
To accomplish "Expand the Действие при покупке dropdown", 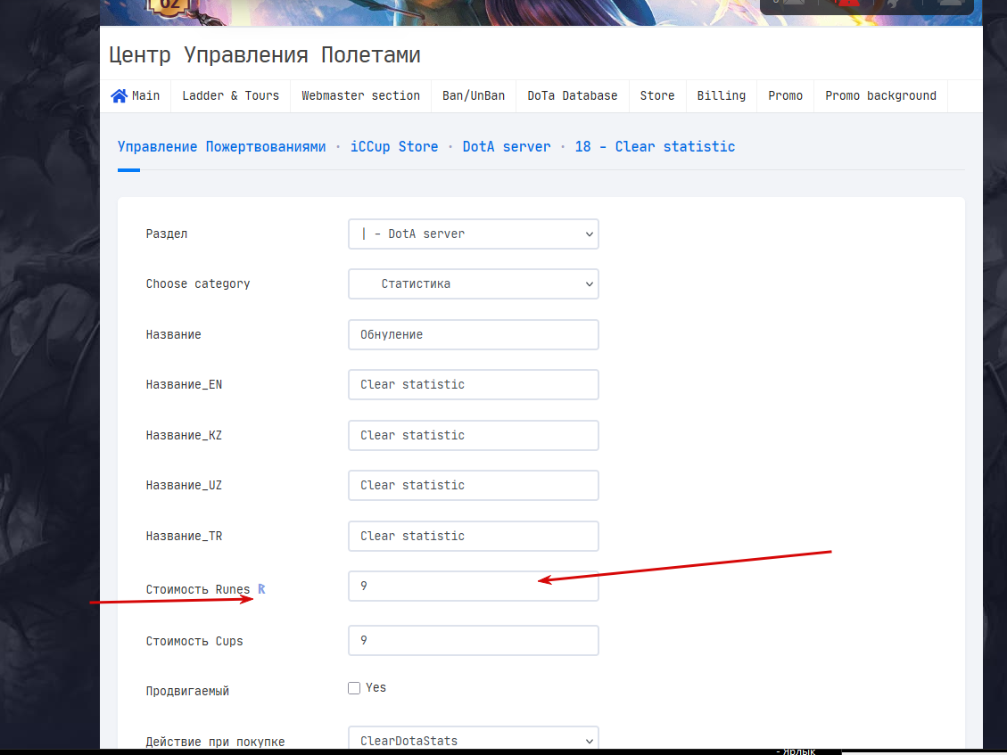I will tap(474, 740).
